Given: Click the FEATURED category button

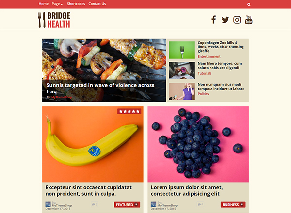Looking at the screenshot, I should click(127, 205).
